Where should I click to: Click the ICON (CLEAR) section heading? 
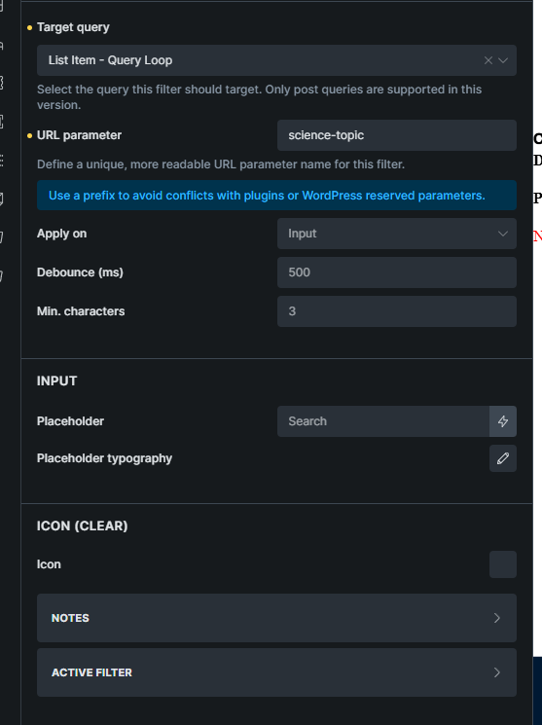coord(83,526)
